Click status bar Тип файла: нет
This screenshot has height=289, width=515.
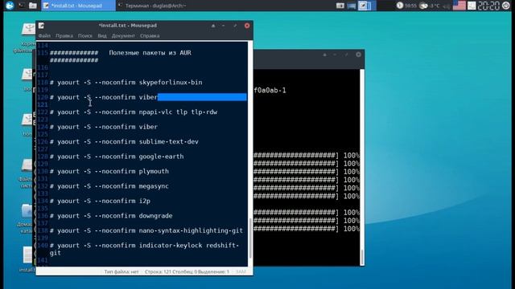pos(122,271)
